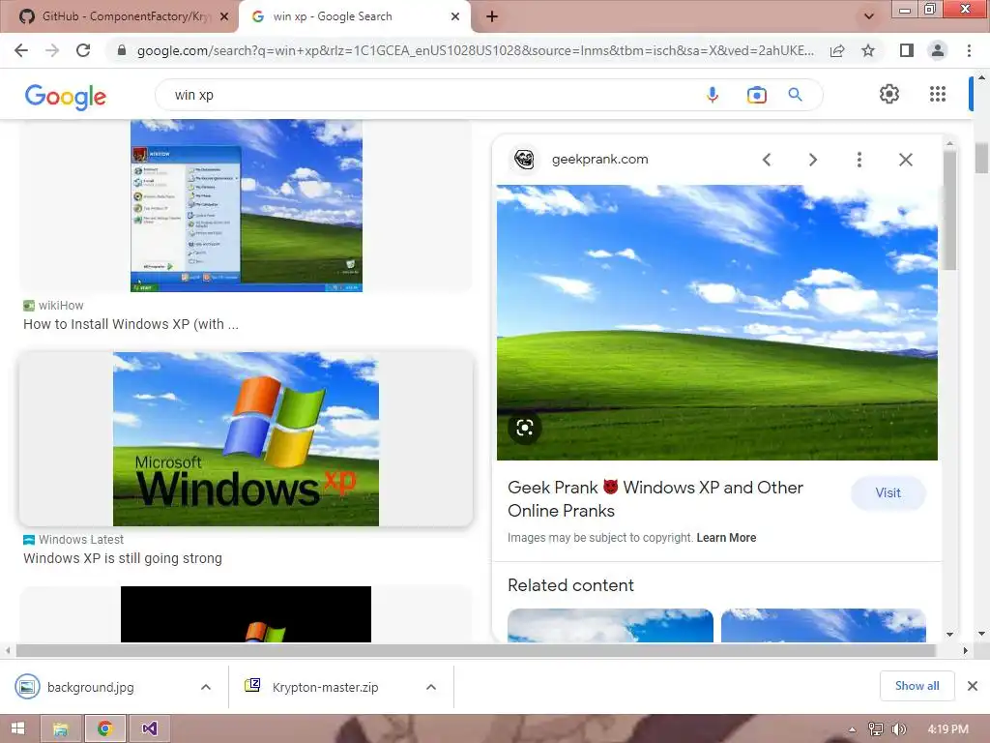
Task: Close the win xp search tab
Action: pyautogui.click(x=455, y=16)
